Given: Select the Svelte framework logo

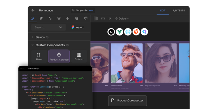Looking at the screenshot, I should pyautogui.click(x=136, y=32).
